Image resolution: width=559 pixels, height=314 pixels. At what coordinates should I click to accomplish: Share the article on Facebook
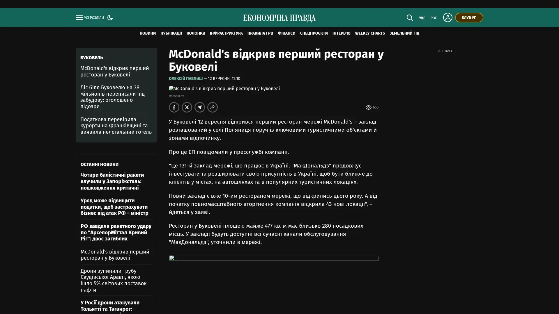coord(174,107)
